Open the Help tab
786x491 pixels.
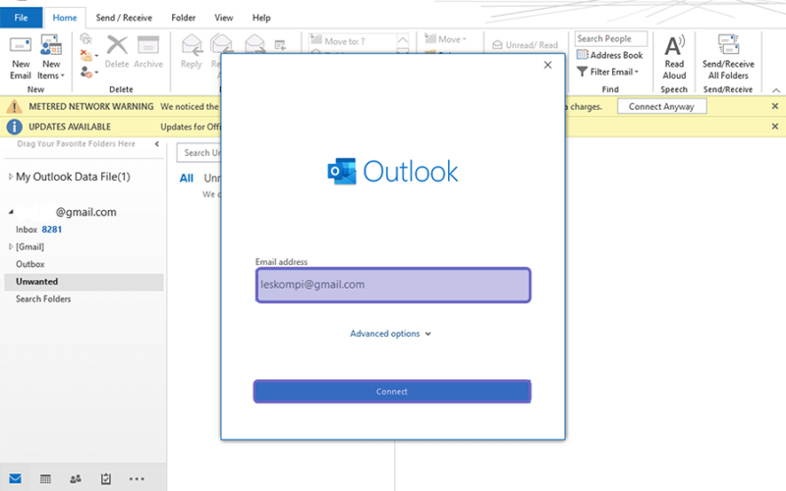261,18
